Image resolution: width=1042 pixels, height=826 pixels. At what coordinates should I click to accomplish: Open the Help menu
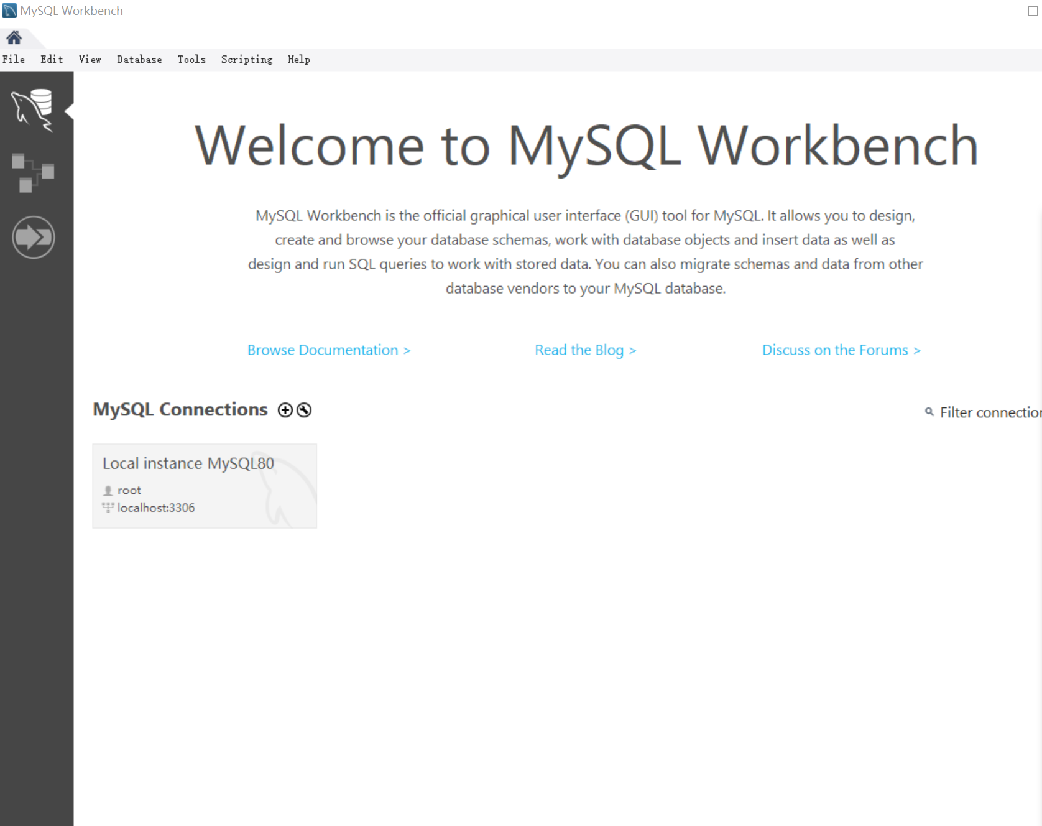298,59
